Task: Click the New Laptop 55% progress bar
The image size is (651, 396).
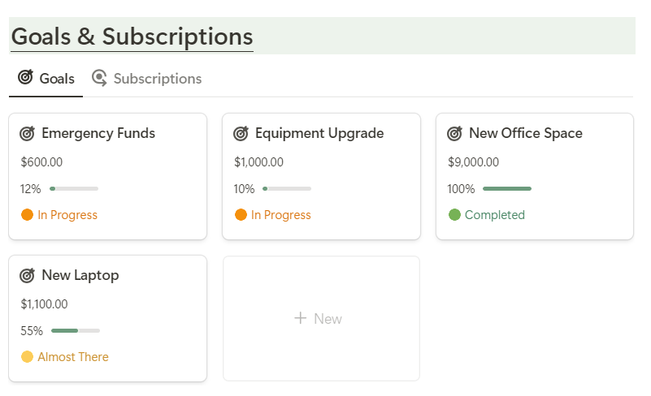Action: click(x=75, y=331)
